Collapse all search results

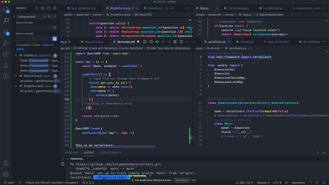coord(55,8)
